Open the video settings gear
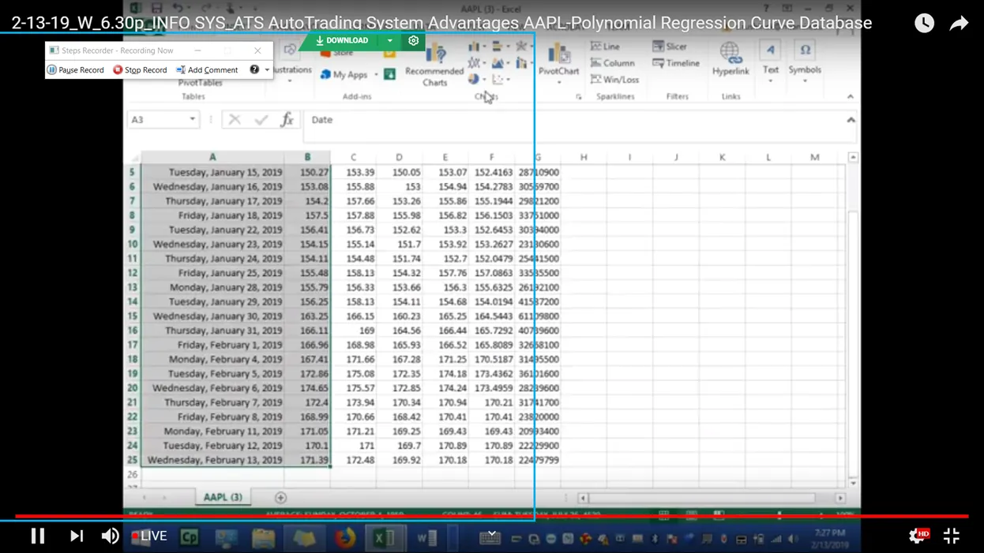The image size is (984, 553). [918, 536]
